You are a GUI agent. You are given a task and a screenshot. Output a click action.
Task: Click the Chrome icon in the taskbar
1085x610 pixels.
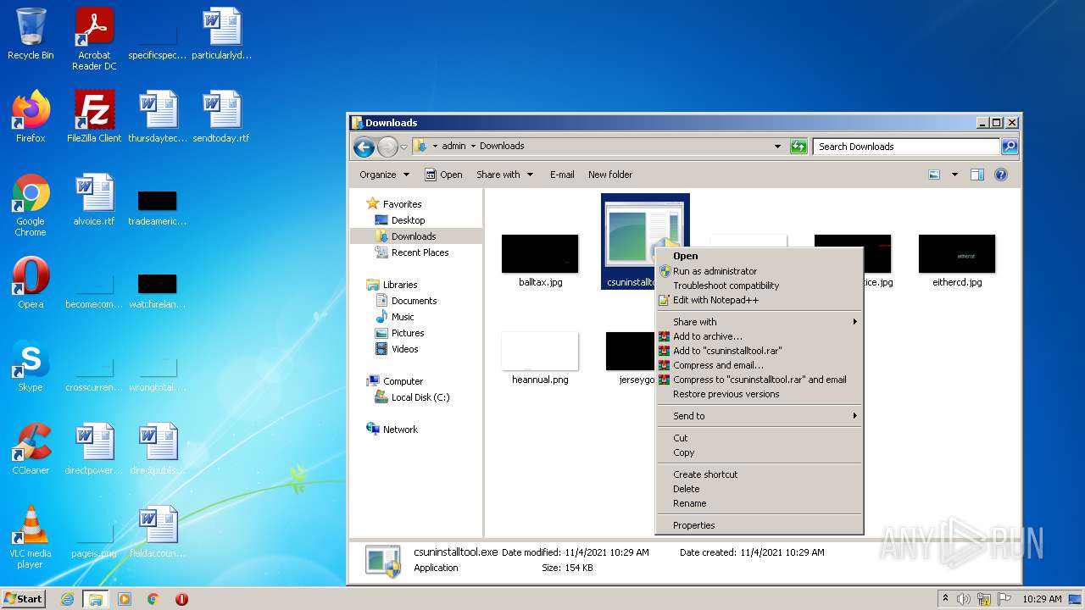153,599
